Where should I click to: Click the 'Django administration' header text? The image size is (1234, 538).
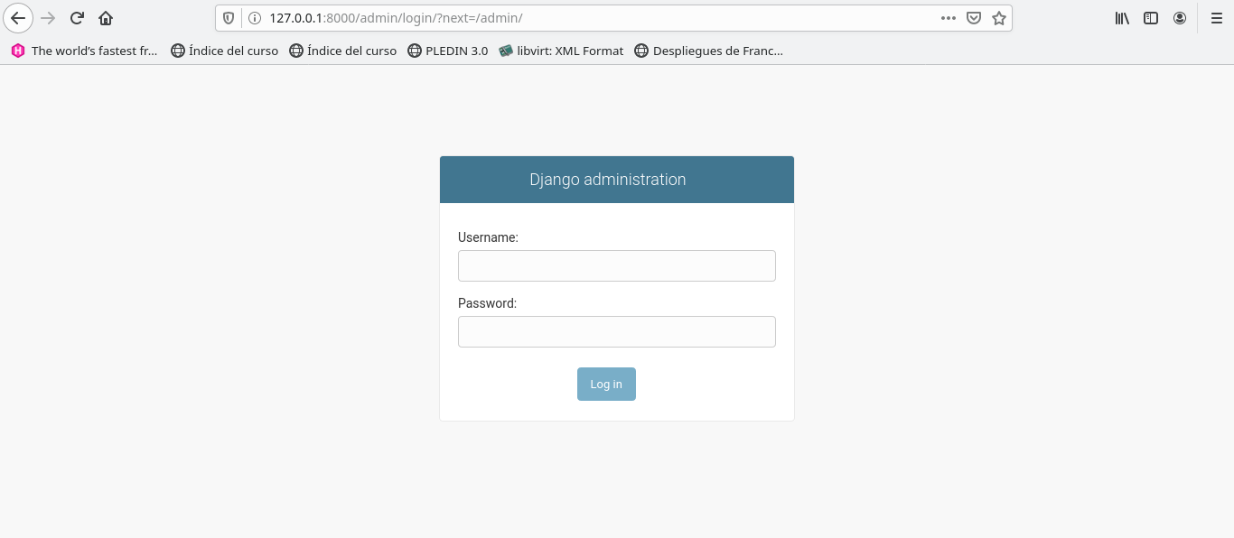[608, 180]
